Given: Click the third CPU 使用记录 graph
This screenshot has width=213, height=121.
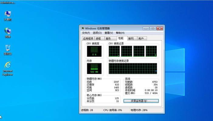Looking at the screenshot, I should click(x=139, y=51).
